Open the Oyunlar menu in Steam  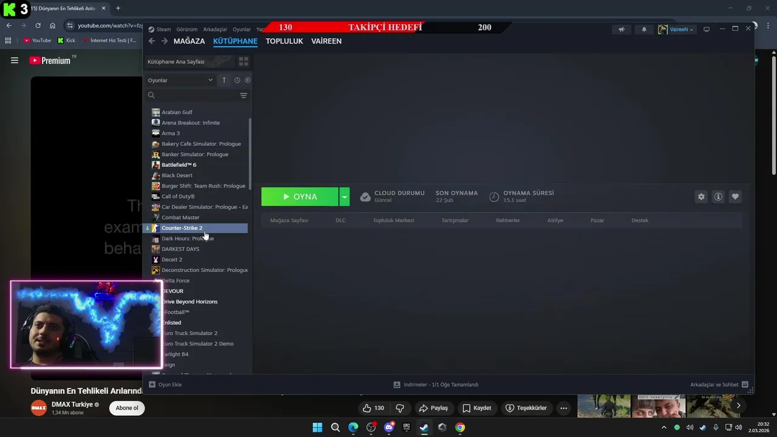[x=242, y=29]
